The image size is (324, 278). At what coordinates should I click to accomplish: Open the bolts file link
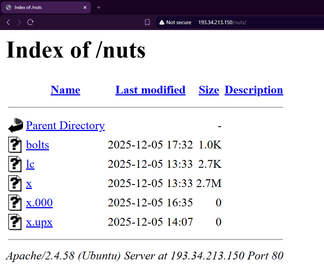[37, 145]
